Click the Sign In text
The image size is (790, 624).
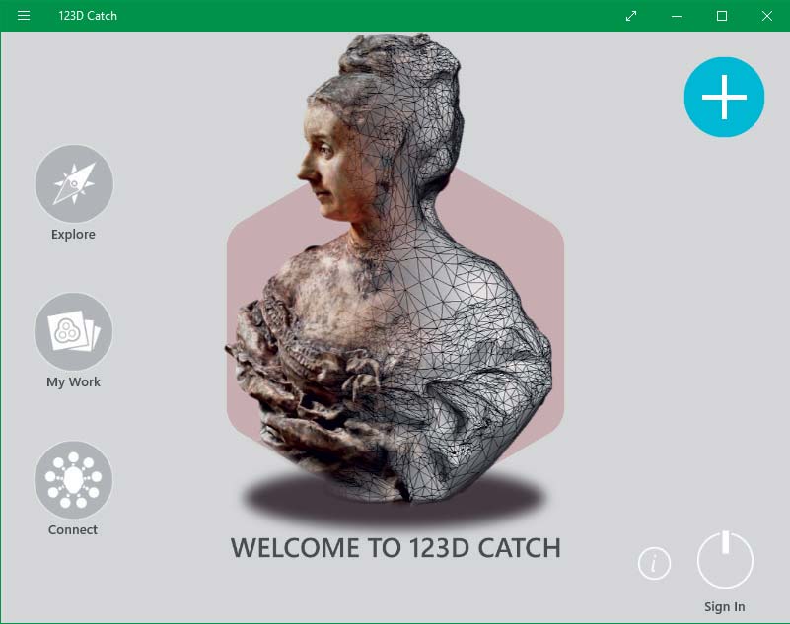(725, 607)
